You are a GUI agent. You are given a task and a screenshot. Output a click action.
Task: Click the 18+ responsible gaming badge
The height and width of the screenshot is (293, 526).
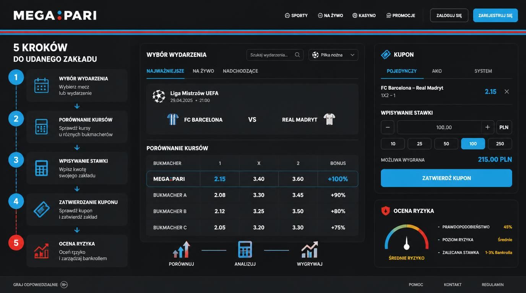[x=64, y=285]
